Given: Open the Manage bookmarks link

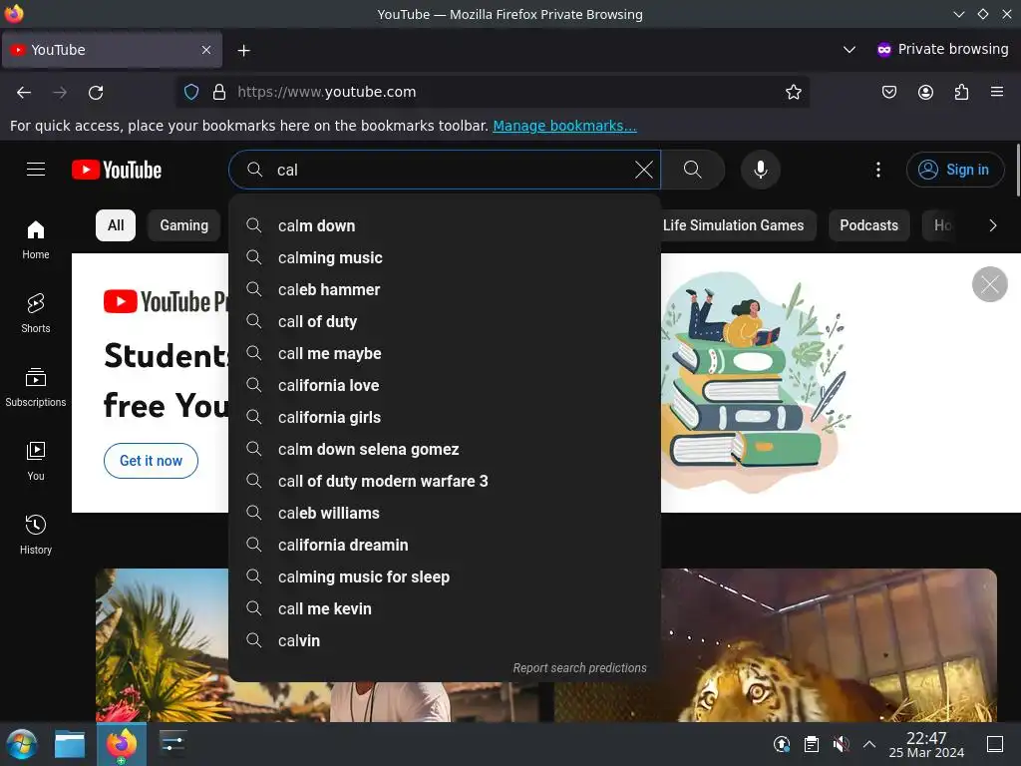Looking at the screenshot, I should tap(564, 126).
